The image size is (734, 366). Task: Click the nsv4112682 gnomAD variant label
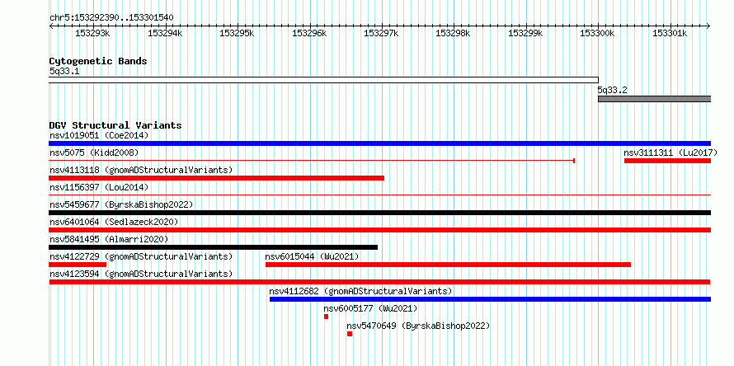(360, 291)
